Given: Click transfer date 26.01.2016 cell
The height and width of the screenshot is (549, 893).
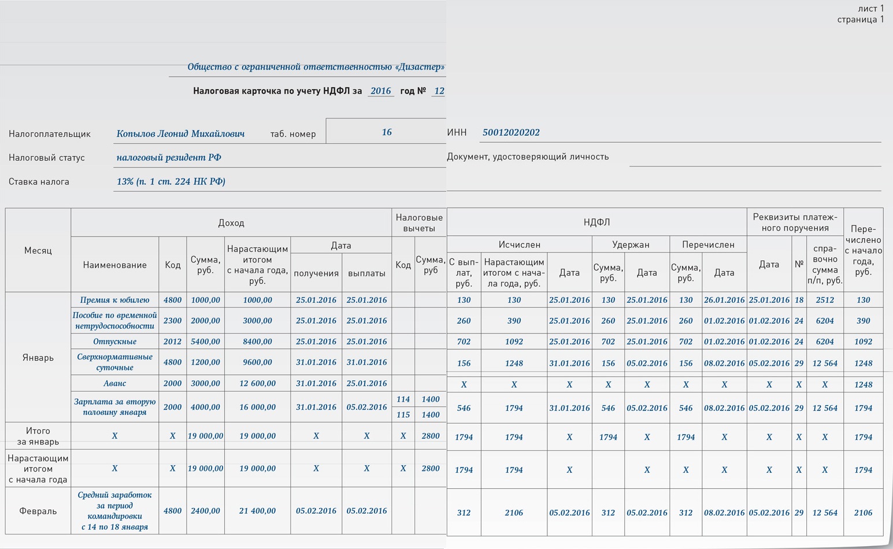Looking at the screenshot, I should (x=724, y=300).
